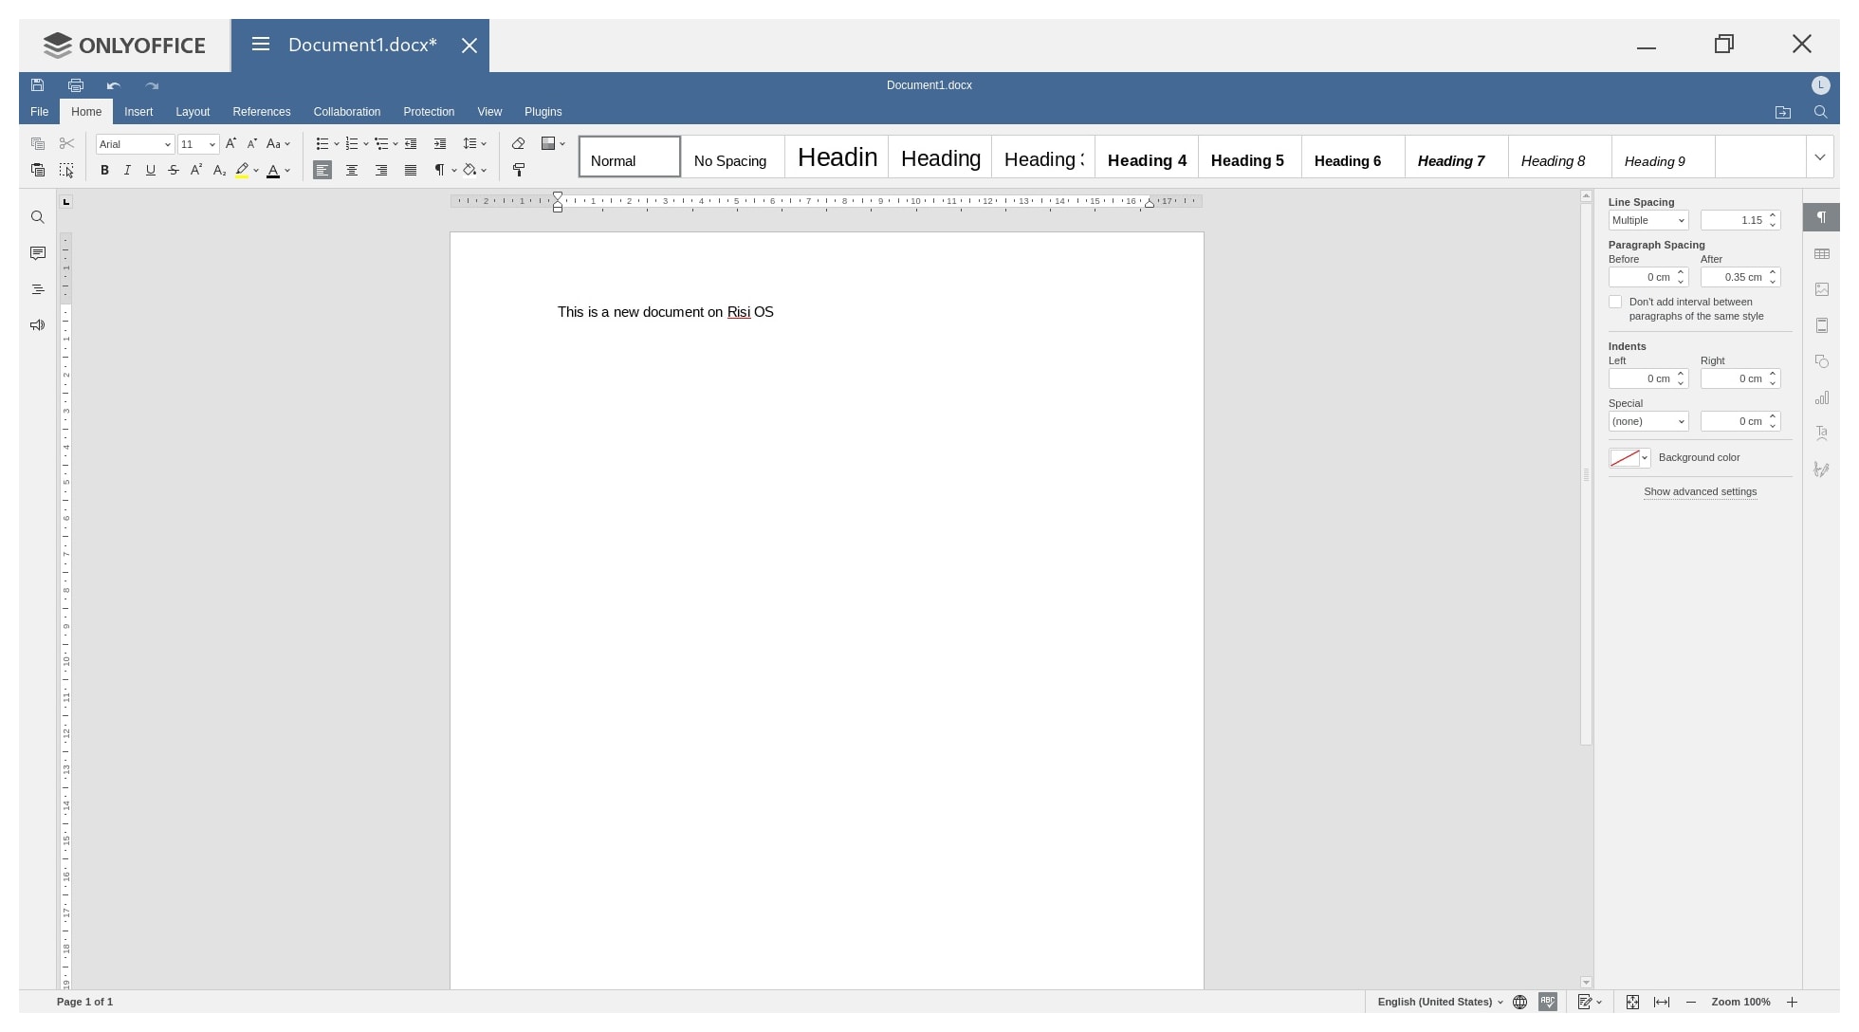The width and height of the screenshot is (1859, 1032).
Task: Toggle Strikethrough formatting
Action: tap(174, 170)
